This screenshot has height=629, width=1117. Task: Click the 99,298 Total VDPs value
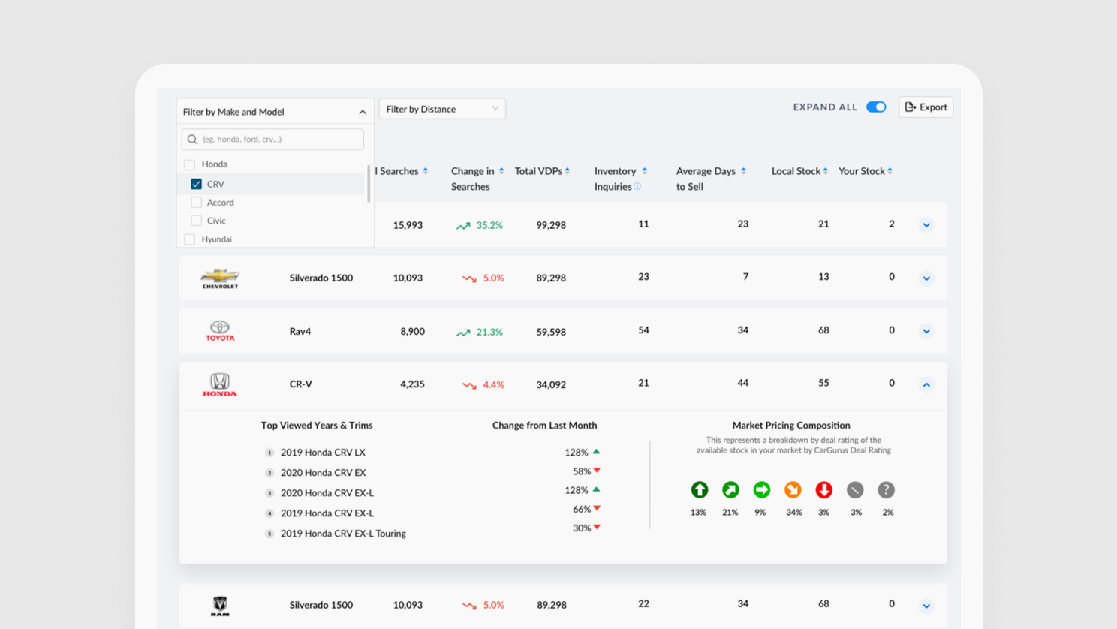point(551,225)
